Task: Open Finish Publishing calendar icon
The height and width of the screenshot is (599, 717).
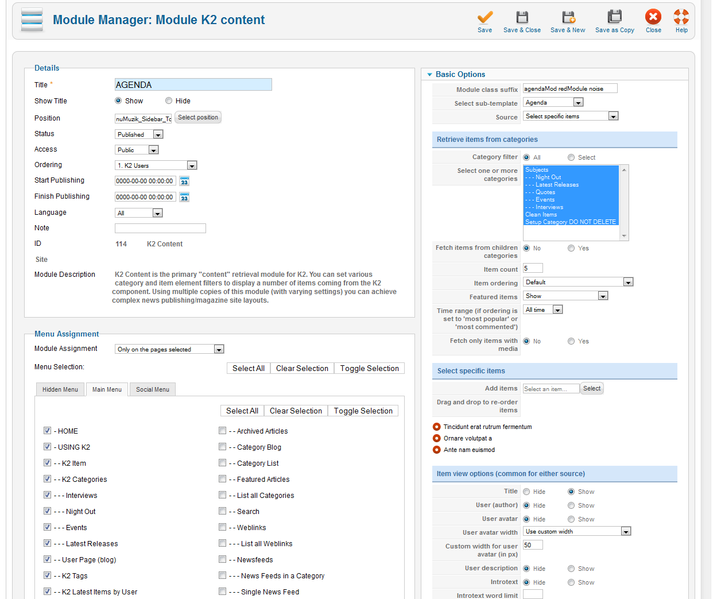Action: 184,197
